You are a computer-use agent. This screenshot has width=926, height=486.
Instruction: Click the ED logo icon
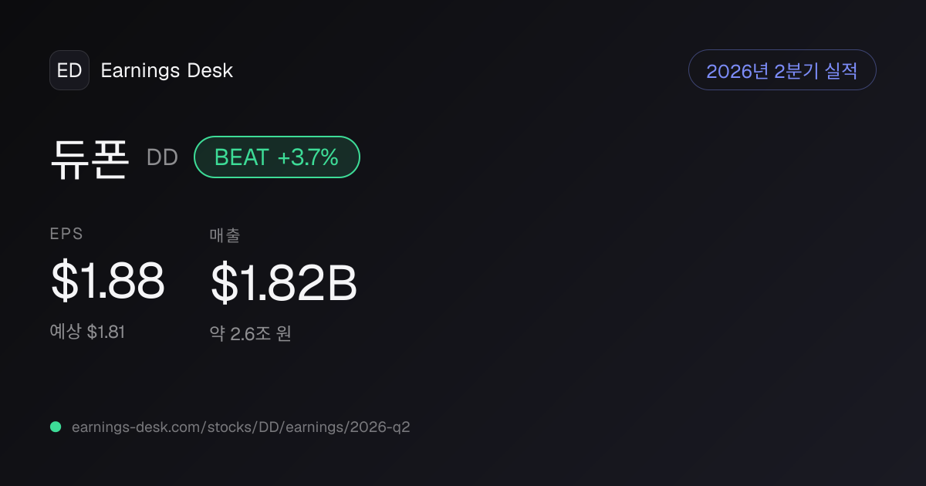click(x=69, y=70)
